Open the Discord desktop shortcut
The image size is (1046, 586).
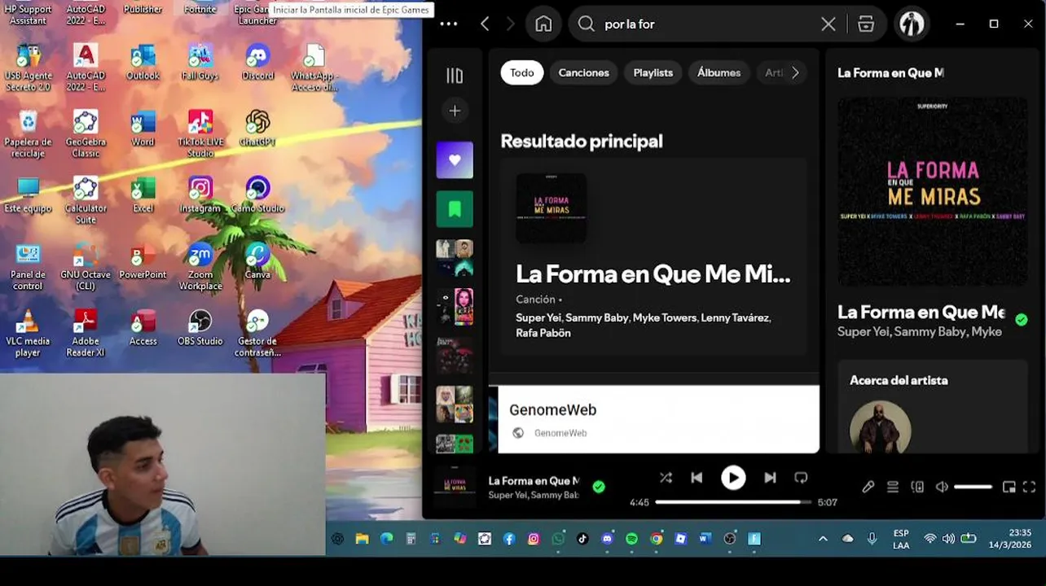point(257,63)
